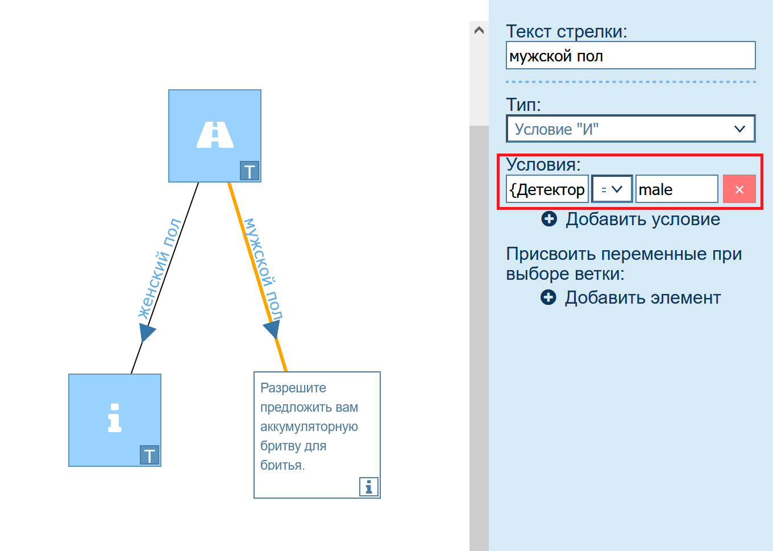Click the i badge on text node
Image resolution: width=773 pixels, height=551 pixels.
(369, 487)
